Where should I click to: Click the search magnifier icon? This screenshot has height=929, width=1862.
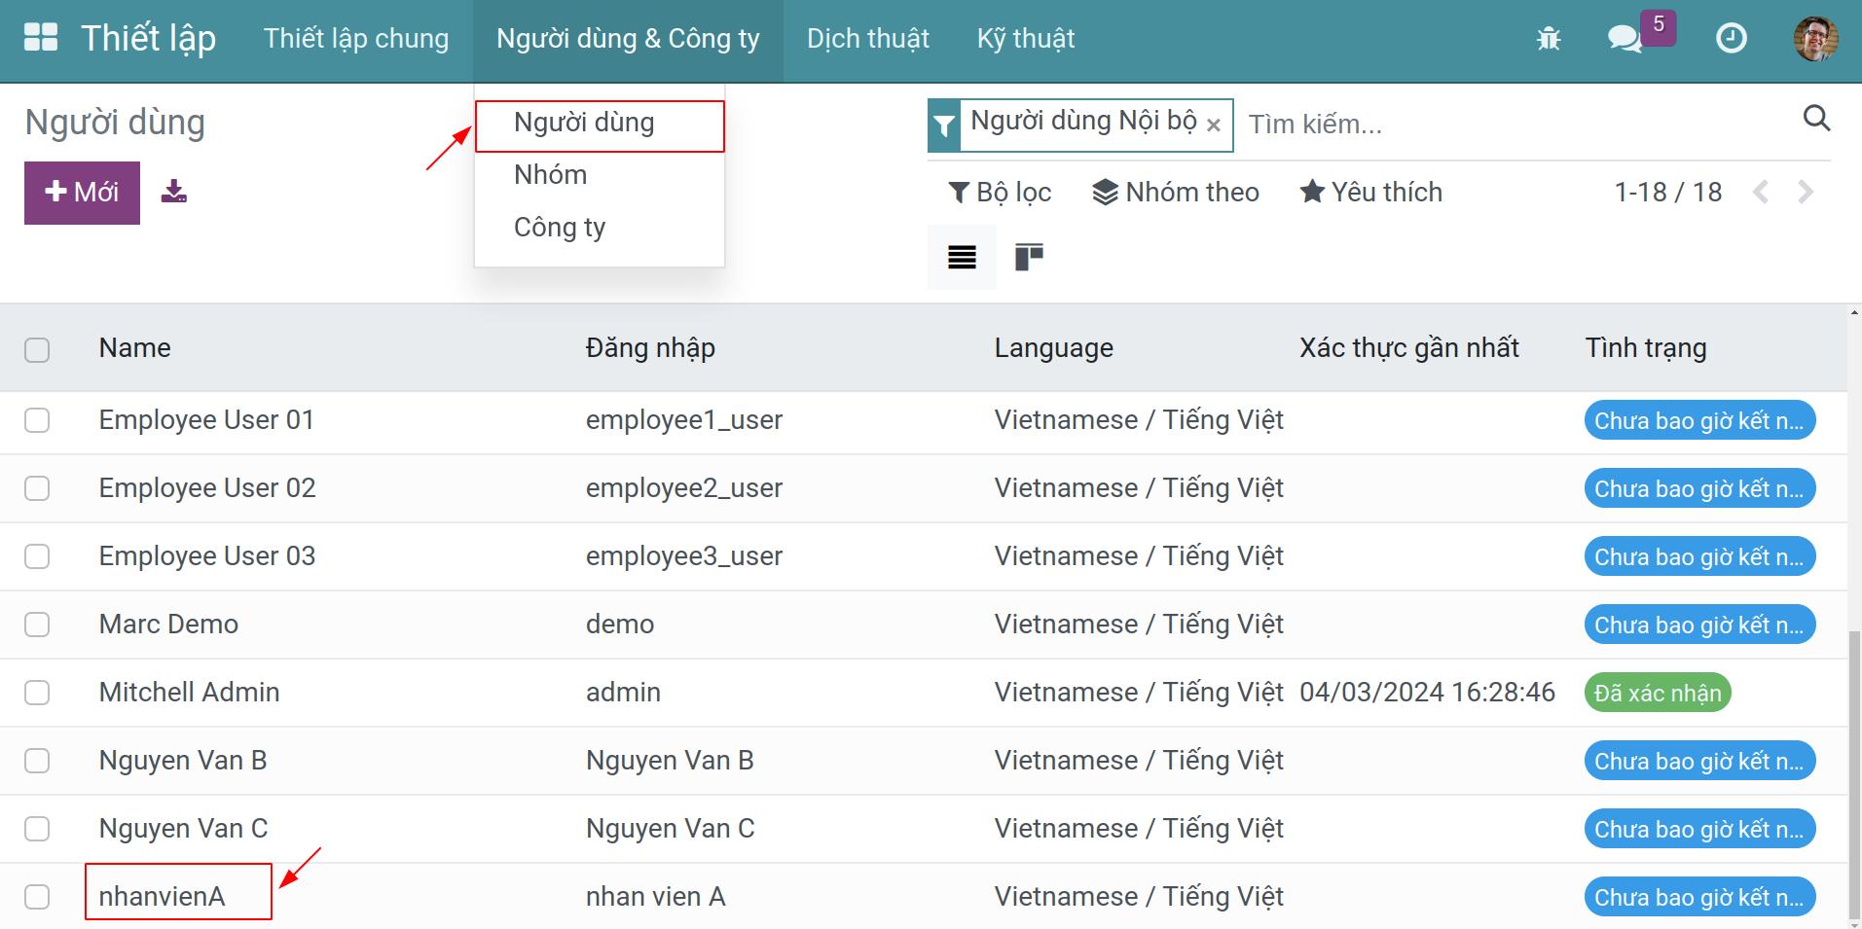click(1816, 119)
